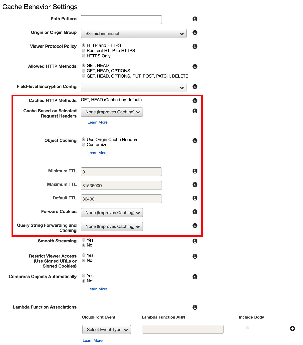Click the Smooth Streaming info icon
The height and width of the screenshot is (345, 303).
pos(195,241)
